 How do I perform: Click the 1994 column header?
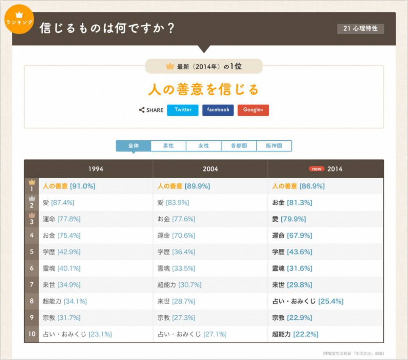pos(96,169)
